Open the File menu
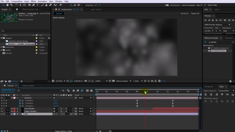This screenshot has height=132, width=235. tap(2, 1)
